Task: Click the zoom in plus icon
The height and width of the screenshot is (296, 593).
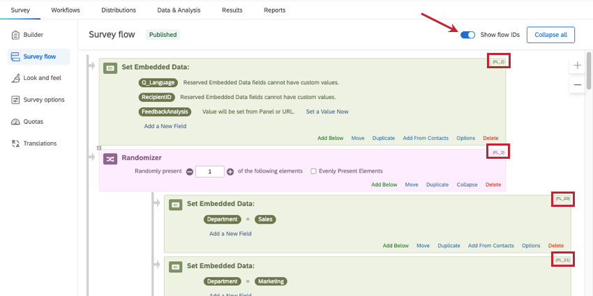Action: [578, 65]
